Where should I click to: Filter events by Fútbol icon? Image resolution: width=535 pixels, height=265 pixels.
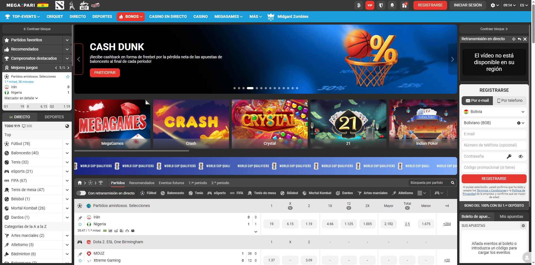point(148,193)
